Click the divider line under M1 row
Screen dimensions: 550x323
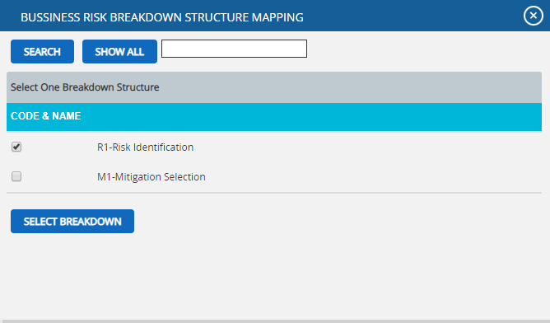click(x=274, y=193)
